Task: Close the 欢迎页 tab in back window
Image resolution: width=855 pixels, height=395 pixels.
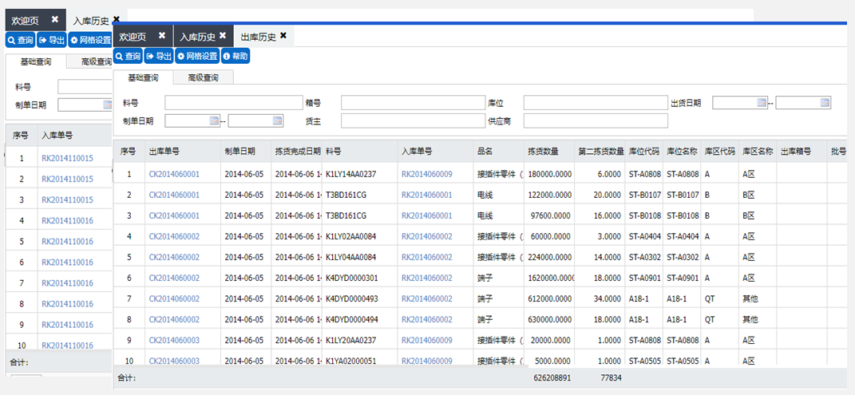Action: coord(54,19)
